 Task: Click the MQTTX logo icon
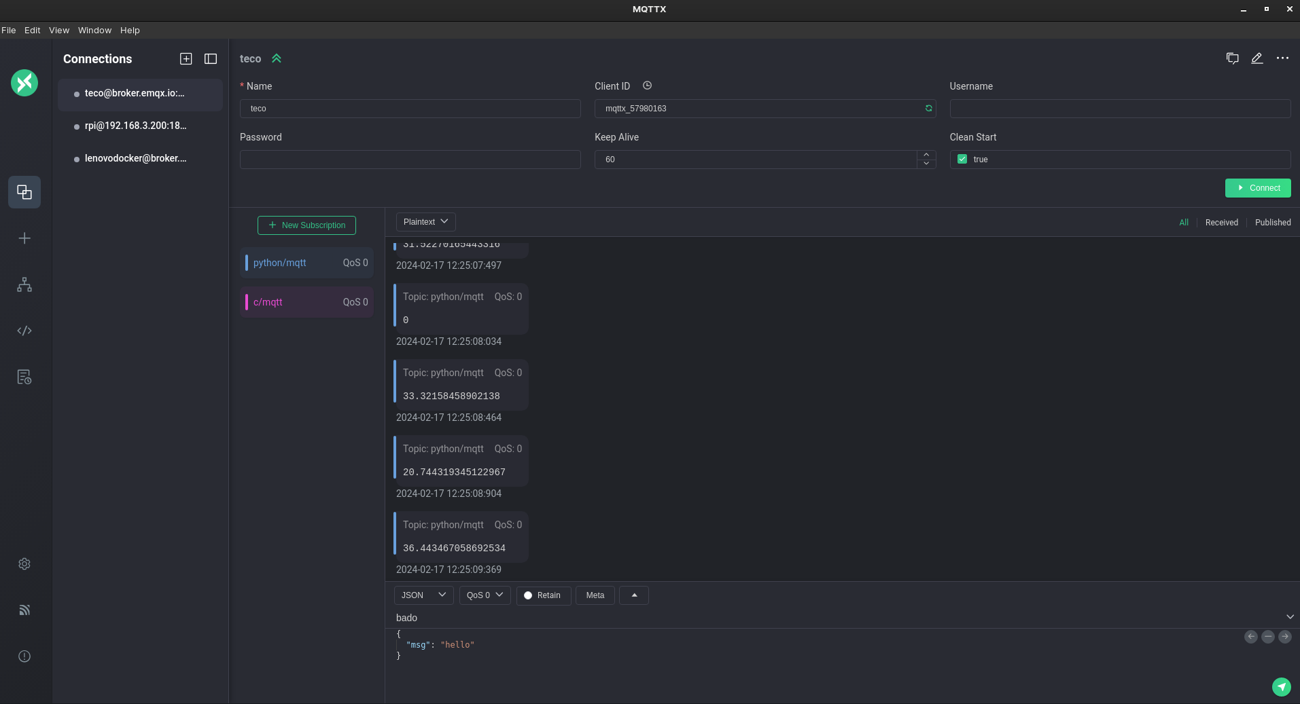point(24,83)
